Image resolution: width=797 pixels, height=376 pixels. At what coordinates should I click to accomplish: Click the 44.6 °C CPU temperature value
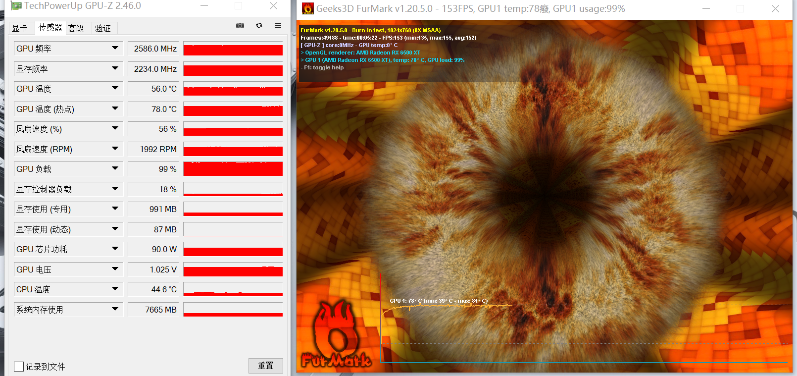click(x=153, y=289)
